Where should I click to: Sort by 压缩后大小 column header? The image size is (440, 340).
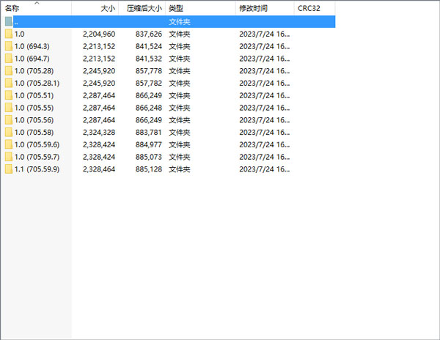click(x=144, y=8)
